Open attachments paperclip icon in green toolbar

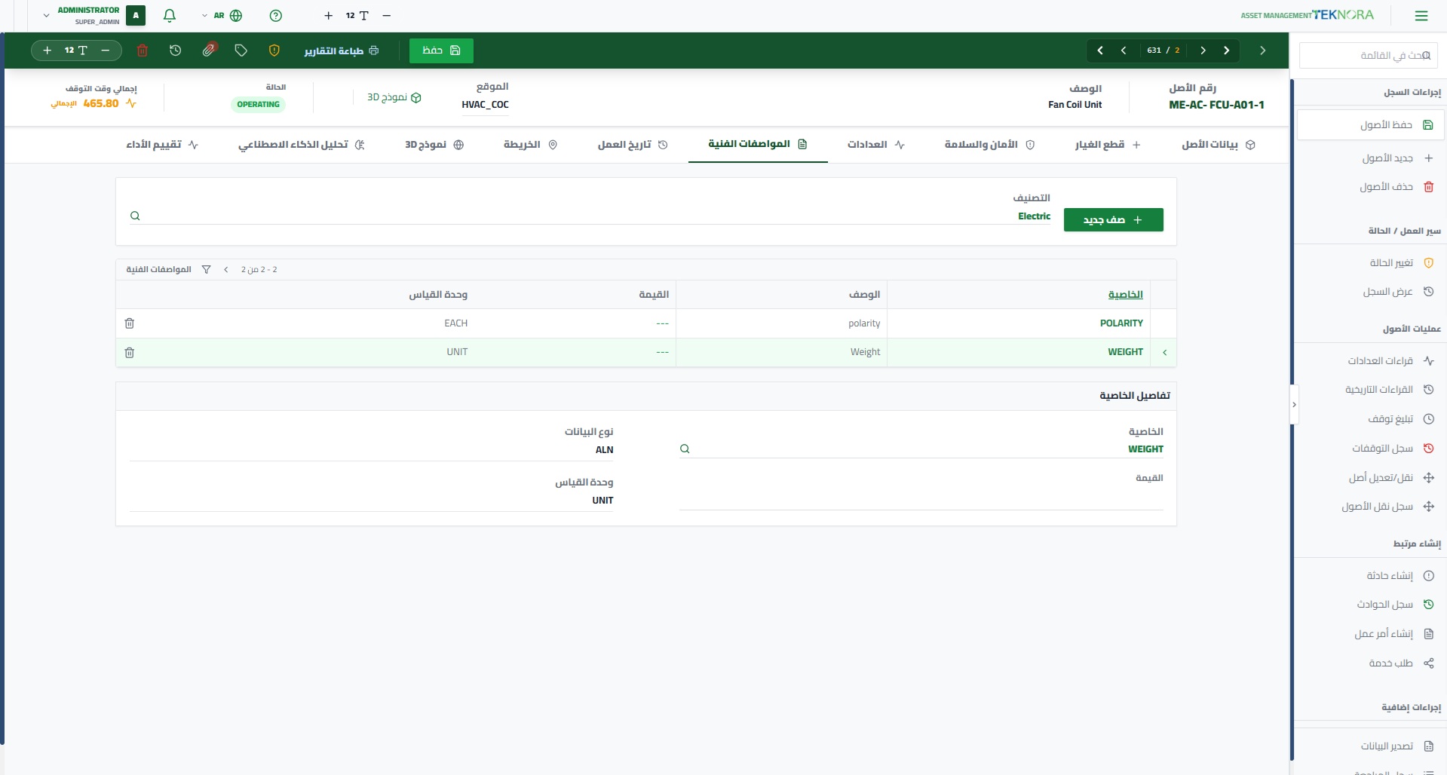(x=210, y=51)
